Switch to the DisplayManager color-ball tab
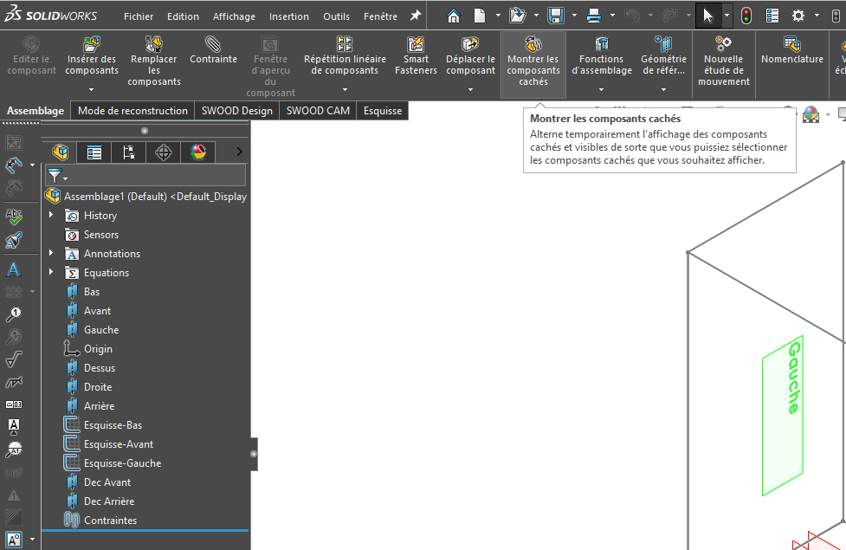 tap(198, 152)
